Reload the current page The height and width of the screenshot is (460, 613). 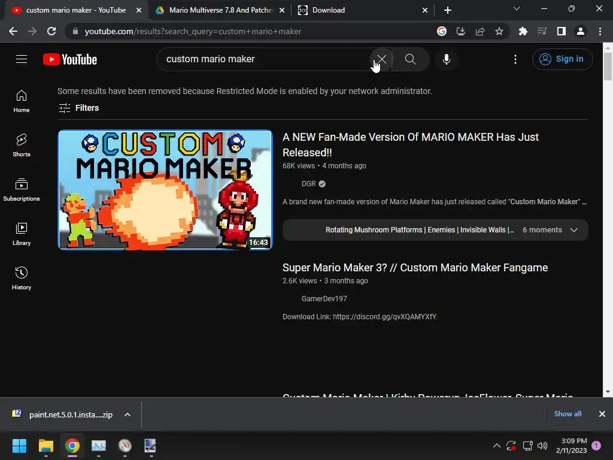(x=51, y=31)
